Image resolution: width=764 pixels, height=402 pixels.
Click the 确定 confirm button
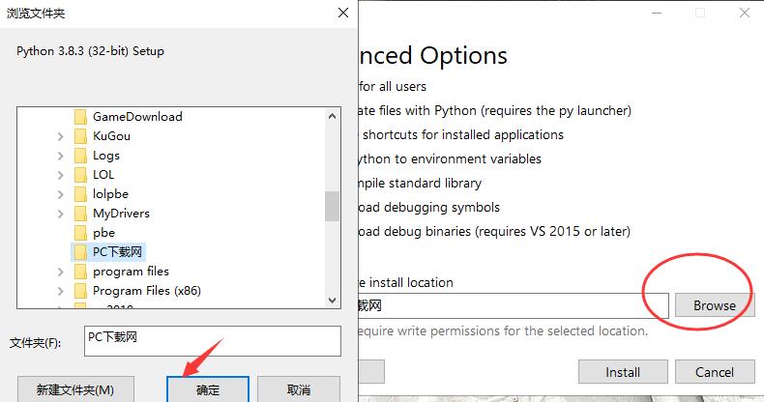coord(208,389)
